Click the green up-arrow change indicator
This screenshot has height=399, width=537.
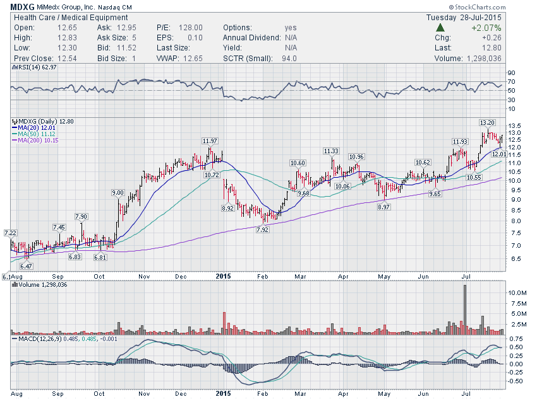point(440,28)
